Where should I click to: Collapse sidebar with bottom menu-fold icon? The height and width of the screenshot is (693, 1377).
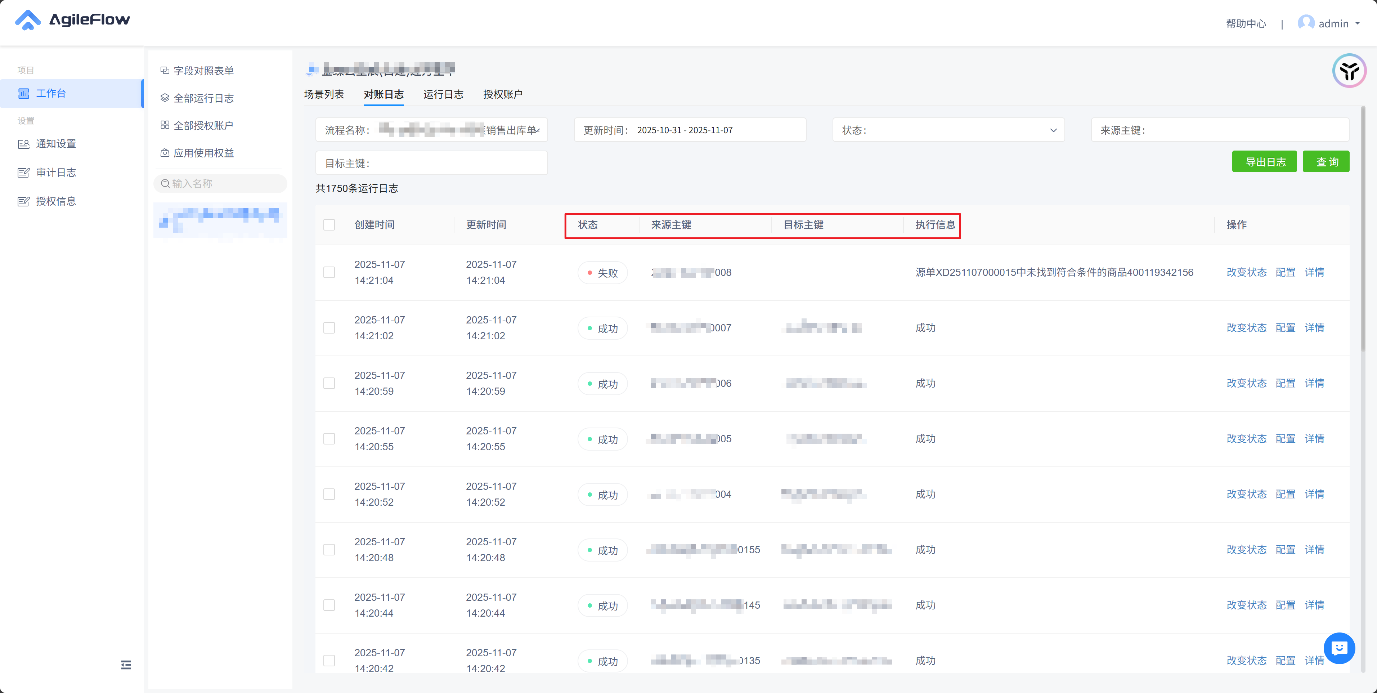click(126, 665)
